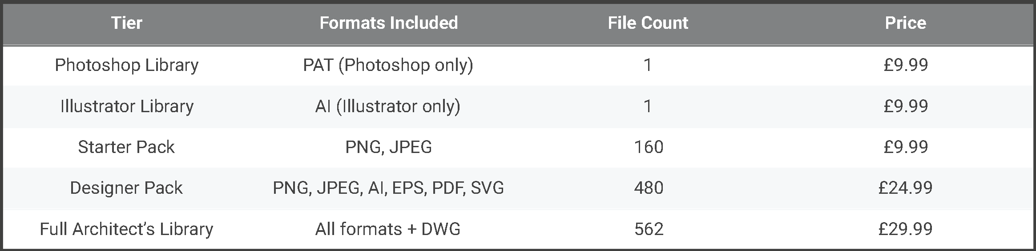1036x251 pixels.
Task: Click the Designer Pack tier name
Action: 127,188
